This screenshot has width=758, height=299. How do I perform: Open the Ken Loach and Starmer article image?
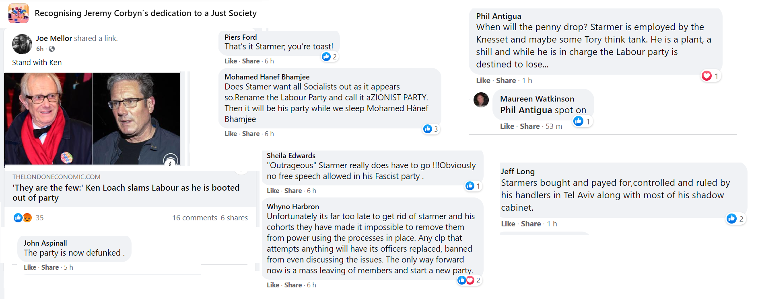(92, 118)
